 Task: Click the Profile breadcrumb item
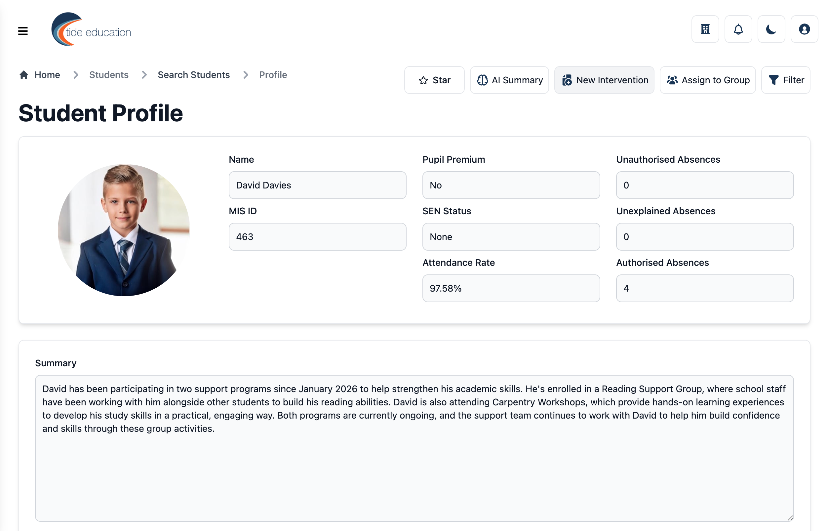(x=273, y=75)
